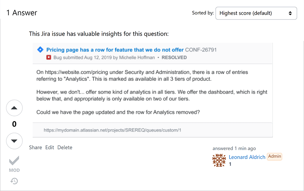Click the issue key CONF-26791
This screenshot has width=304, height=191.
click(201, 50)
